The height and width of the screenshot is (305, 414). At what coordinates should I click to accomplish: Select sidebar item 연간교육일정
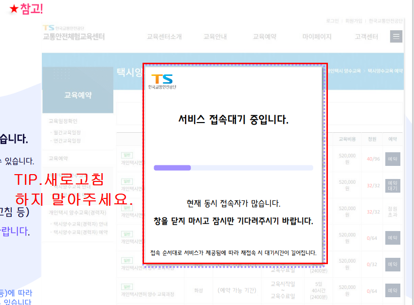pos(67,141)
